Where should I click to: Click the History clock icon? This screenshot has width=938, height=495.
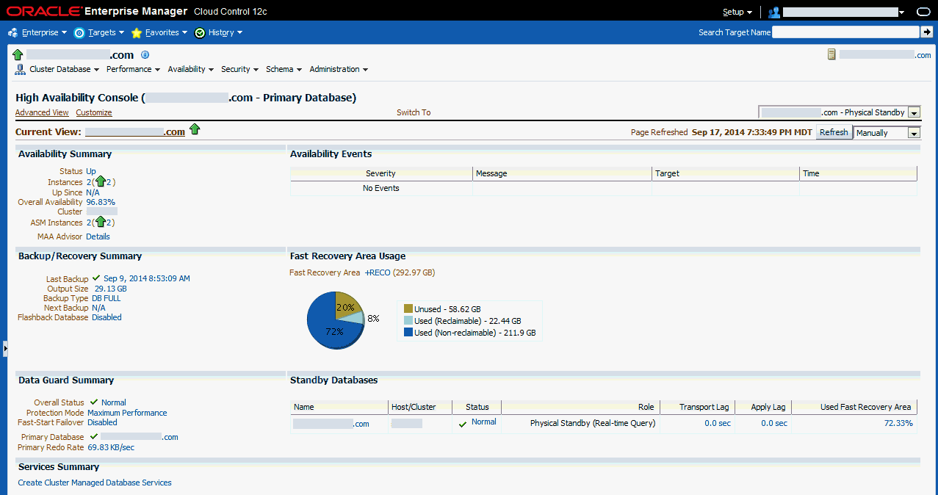click(200, 32)
